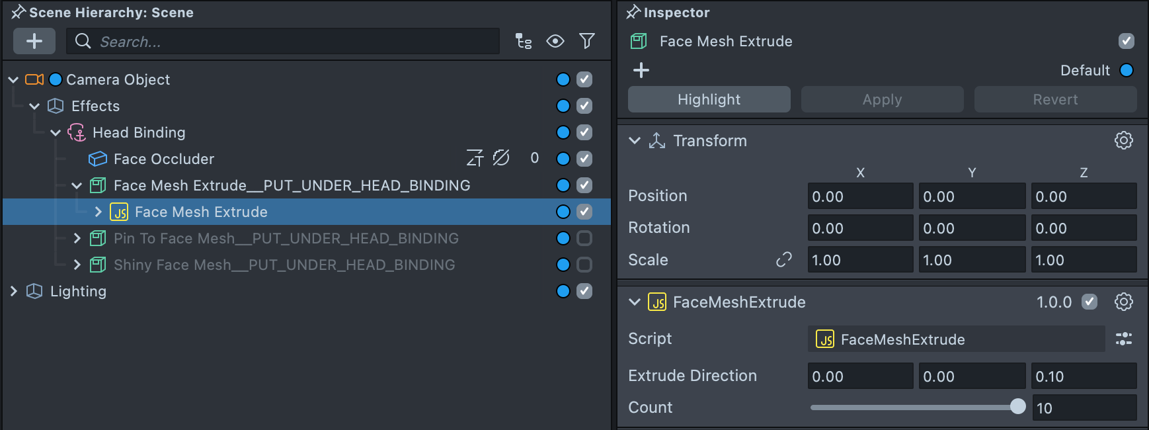
Task: Expand the Lighting object in hierarchy
Action: point(13,291)
